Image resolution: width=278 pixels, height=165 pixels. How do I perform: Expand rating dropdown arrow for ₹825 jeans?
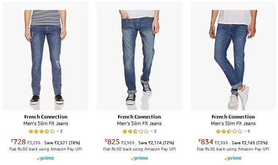tap(152, 131)
